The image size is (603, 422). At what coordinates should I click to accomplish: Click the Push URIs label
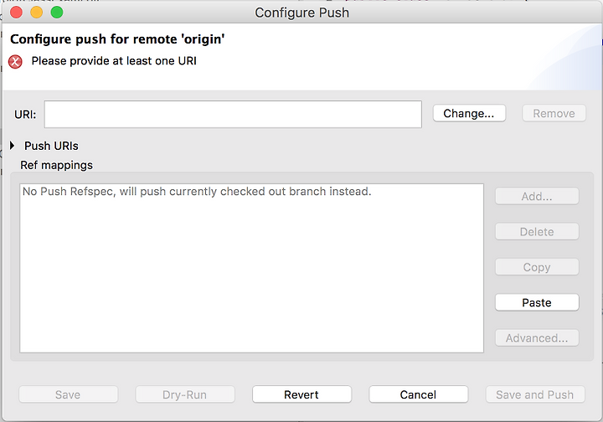(x=51, y=146)
